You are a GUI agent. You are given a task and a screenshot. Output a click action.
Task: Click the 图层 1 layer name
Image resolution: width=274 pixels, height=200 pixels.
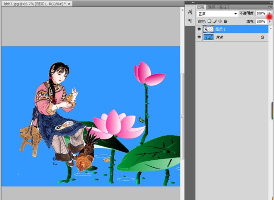(x=220, y=29)
